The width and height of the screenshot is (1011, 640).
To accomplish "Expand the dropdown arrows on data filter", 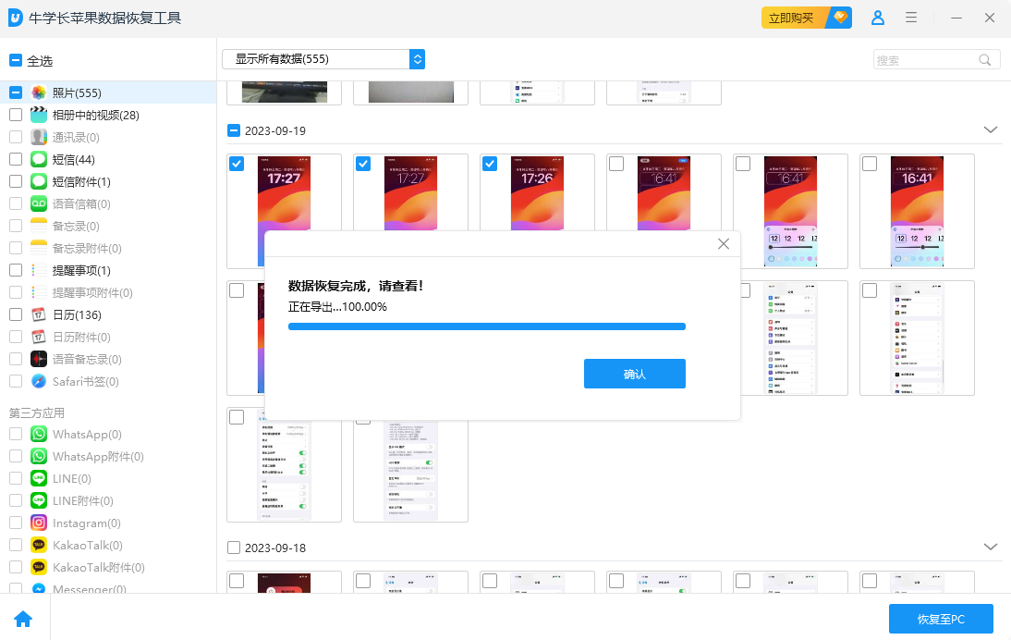I will click(x=417, y=58).
